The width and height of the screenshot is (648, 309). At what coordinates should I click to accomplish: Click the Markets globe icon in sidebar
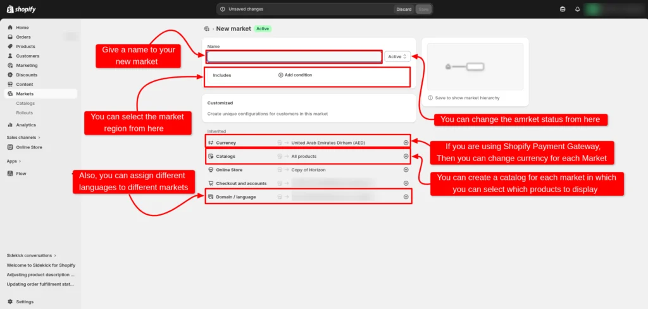coord(10,94)
